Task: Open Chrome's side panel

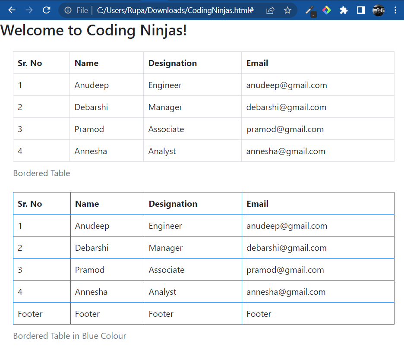Action: pyautogui.click(x=360, y=9)
